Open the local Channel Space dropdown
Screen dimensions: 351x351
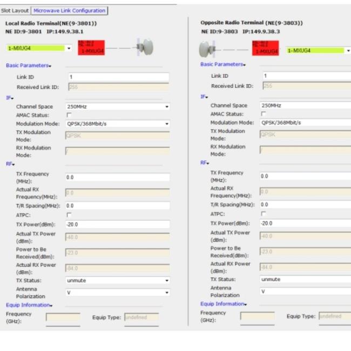pos(167,107)
